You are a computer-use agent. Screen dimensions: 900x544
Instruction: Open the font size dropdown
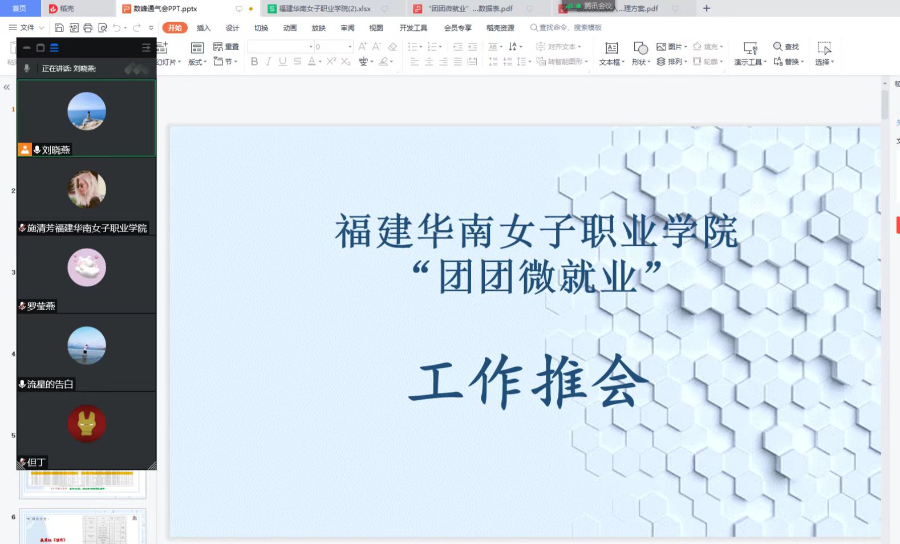[350, 47]
